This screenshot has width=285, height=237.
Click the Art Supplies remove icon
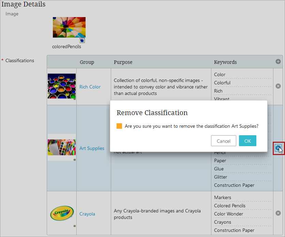coord(278,148)
